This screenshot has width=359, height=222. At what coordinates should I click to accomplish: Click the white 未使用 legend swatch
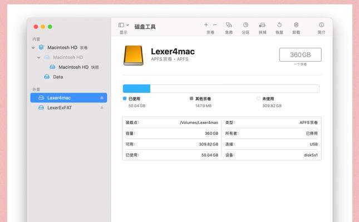258,98
